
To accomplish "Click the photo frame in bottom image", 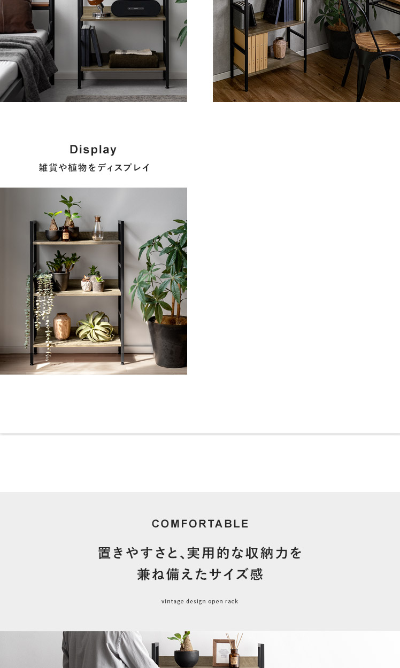I will click(224, 653).
